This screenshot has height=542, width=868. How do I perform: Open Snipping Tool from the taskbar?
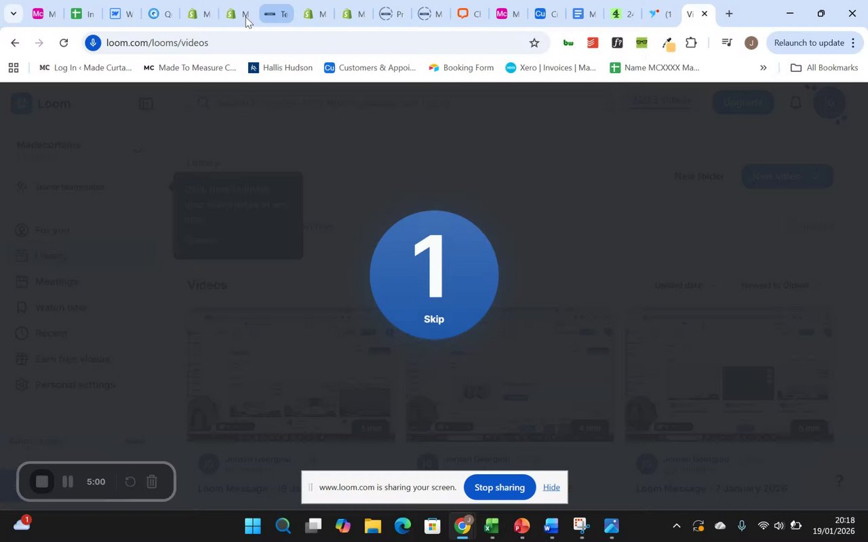[581, 526]
